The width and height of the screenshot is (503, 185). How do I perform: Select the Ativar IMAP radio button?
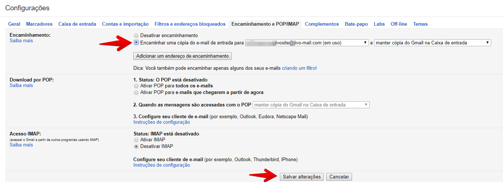137,140
